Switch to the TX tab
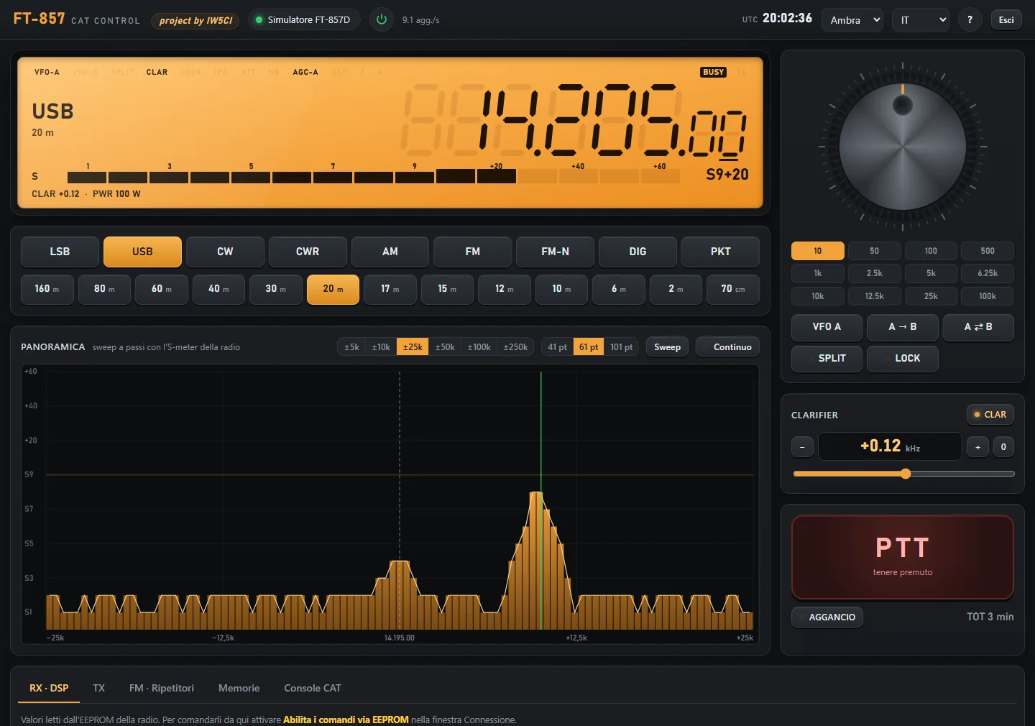 click(x=98, y=688)
